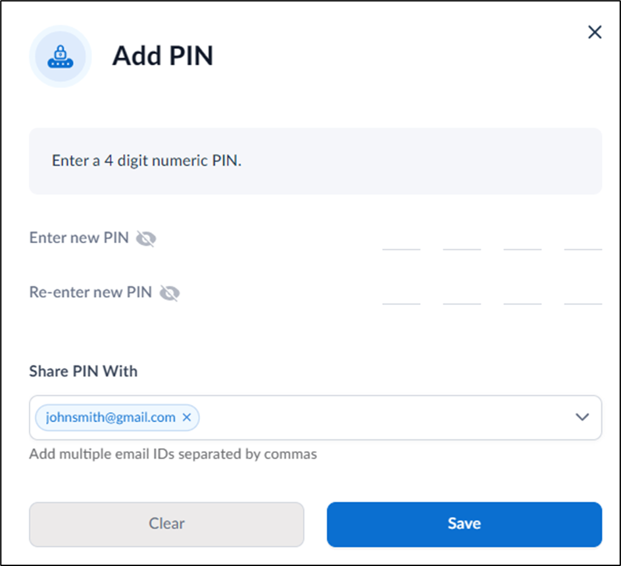The image size is (621, 566).
Task: Toggle visibility for Enter new PIN
Action: (146, 238)
